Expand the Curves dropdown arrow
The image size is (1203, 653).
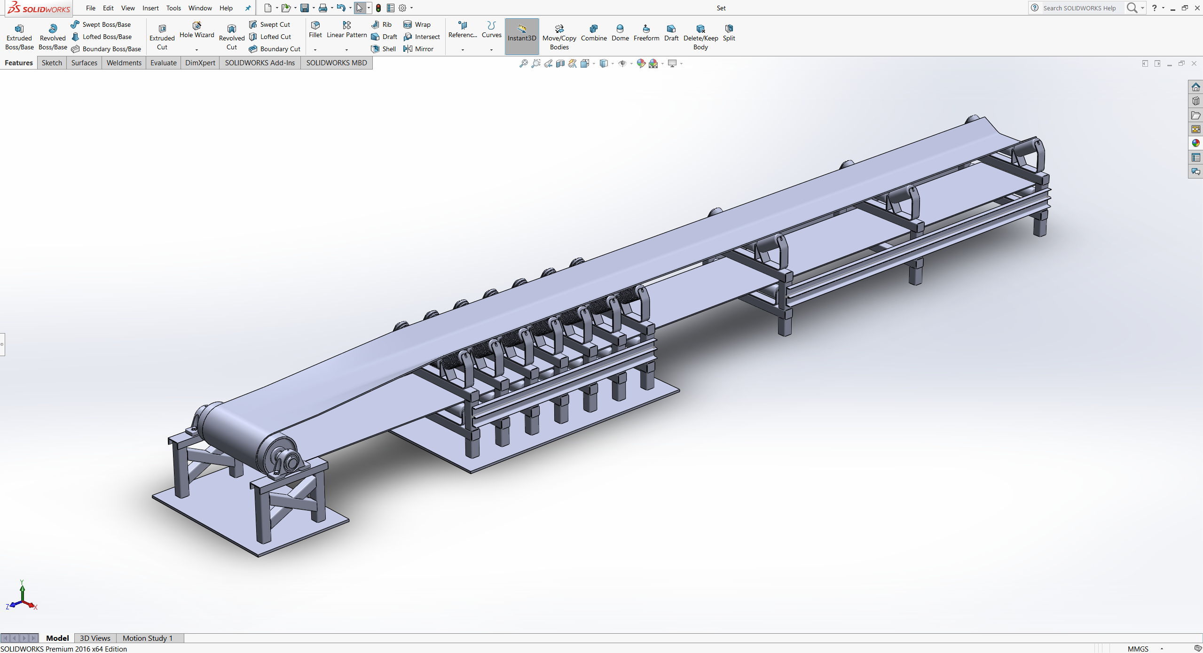491,50
